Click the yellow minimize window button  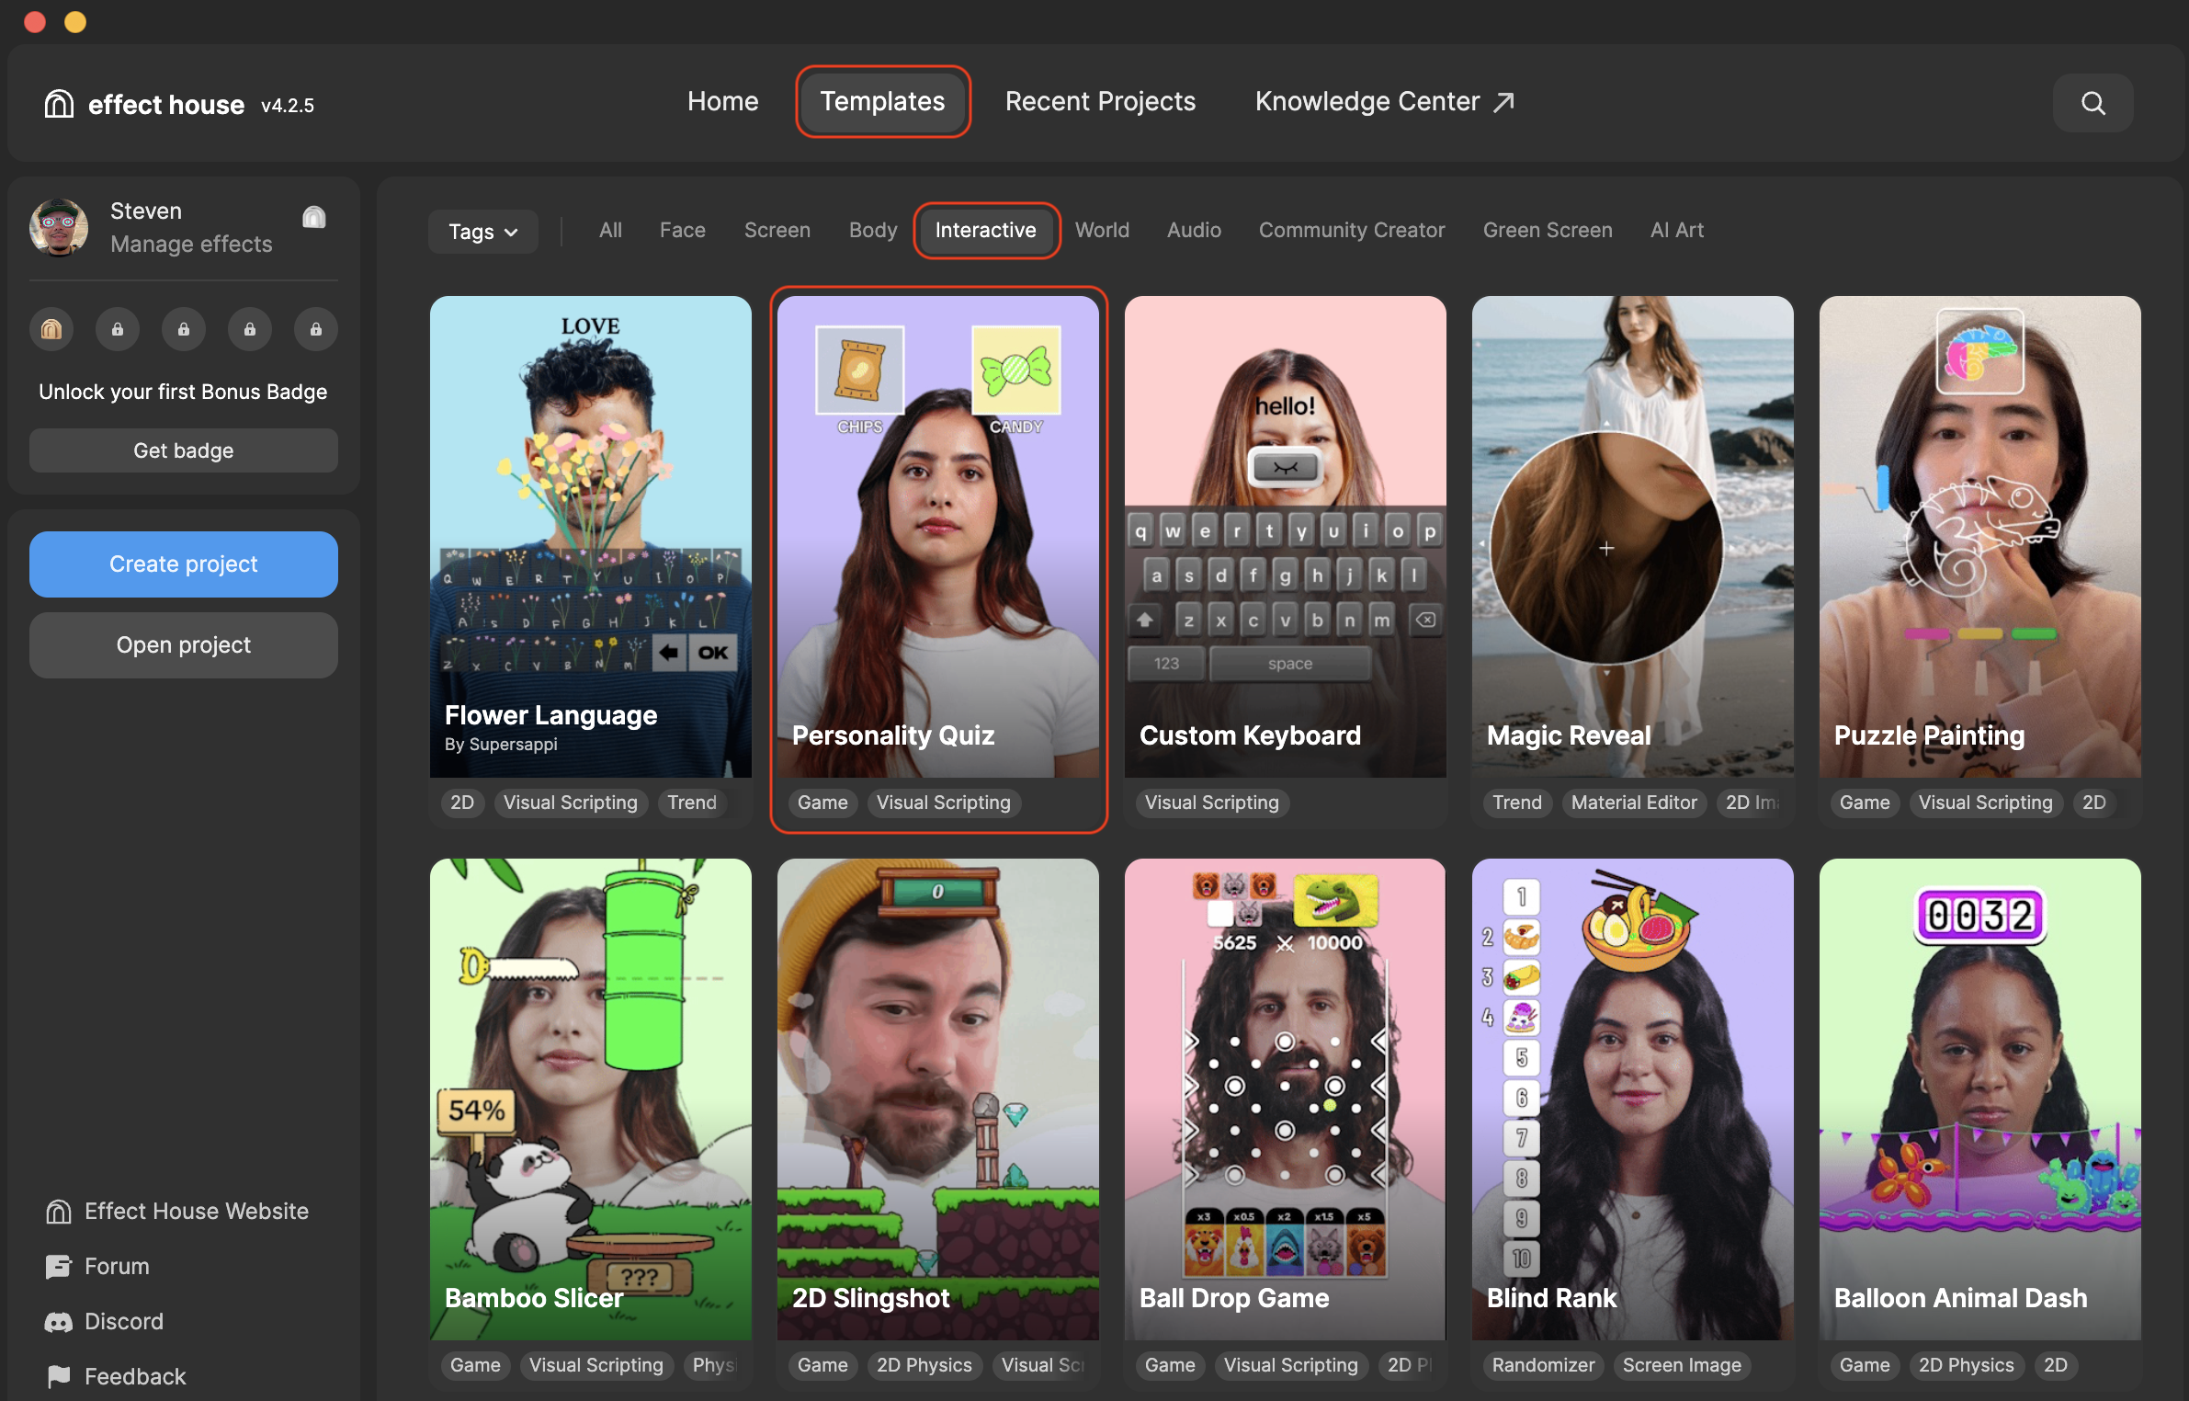click(75, 21)
